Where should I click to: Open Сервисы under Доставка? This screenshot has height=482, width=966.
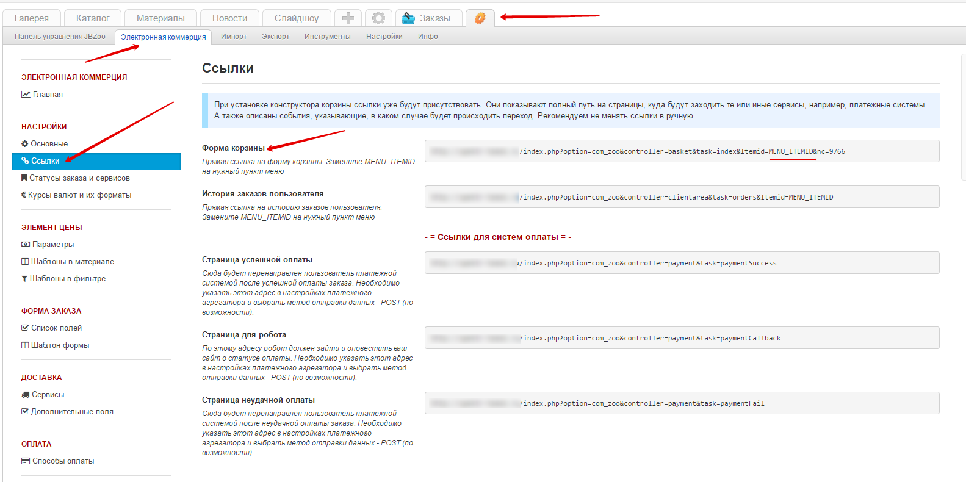(48, 395)
